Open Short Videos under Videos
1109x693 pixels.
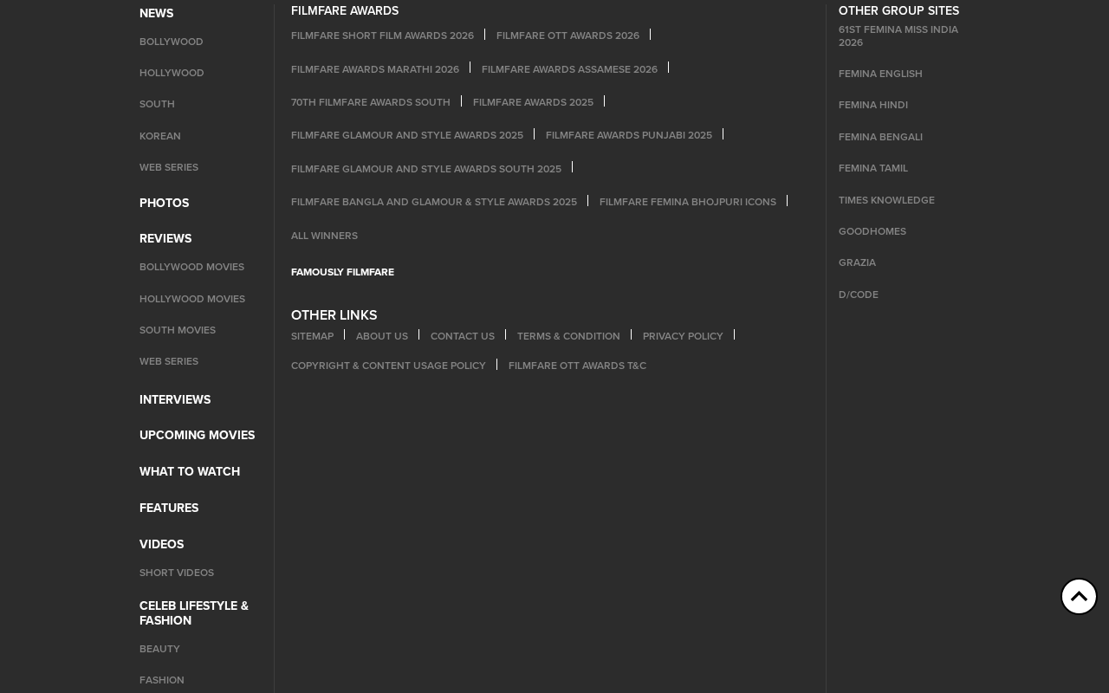pos(177,573)
